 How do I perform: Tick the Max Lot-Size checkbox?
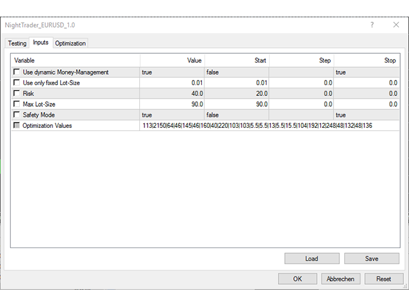(x=17, y=104)
